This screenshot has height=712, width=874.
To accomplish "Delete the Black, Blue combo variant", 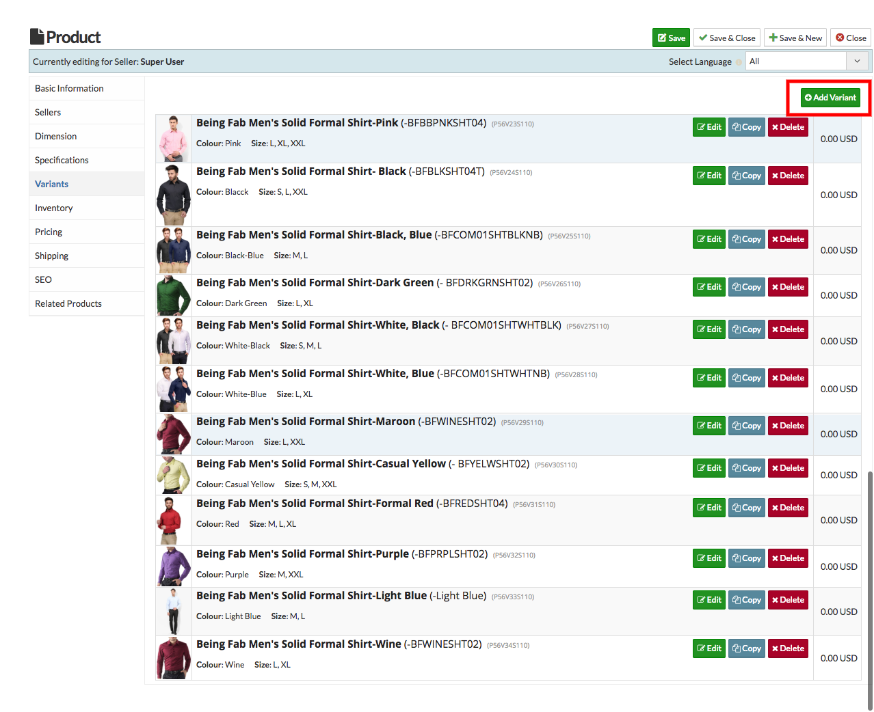I will coord(788,239).
